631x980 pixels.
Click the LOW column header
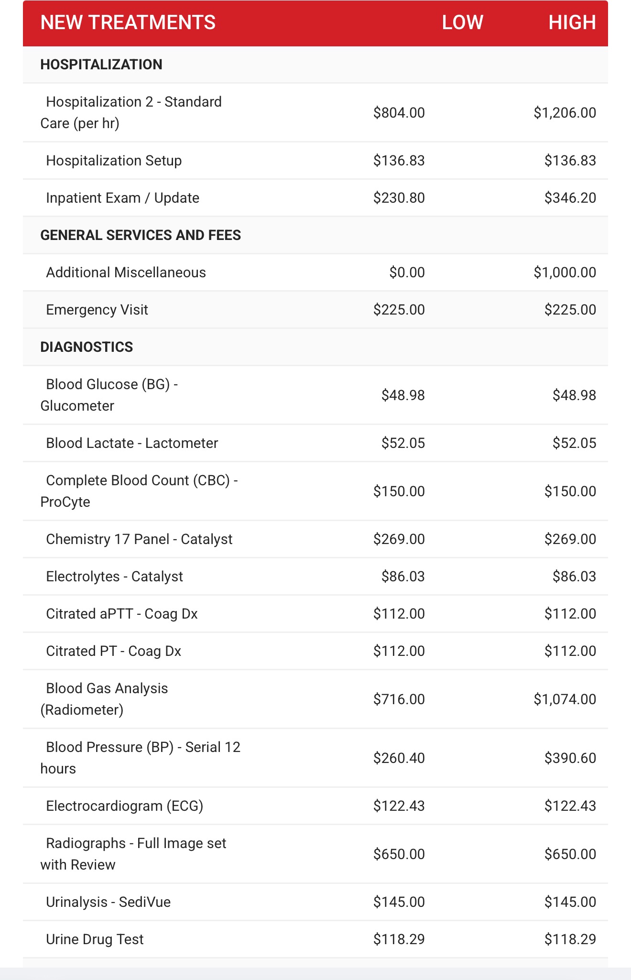pyautogui.click(x=462, y=22)
